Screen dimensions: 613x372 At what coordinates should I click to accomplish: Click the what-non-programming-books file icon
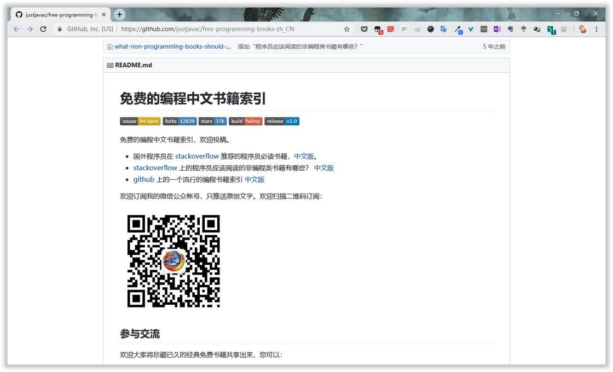[x=110, y=47]
